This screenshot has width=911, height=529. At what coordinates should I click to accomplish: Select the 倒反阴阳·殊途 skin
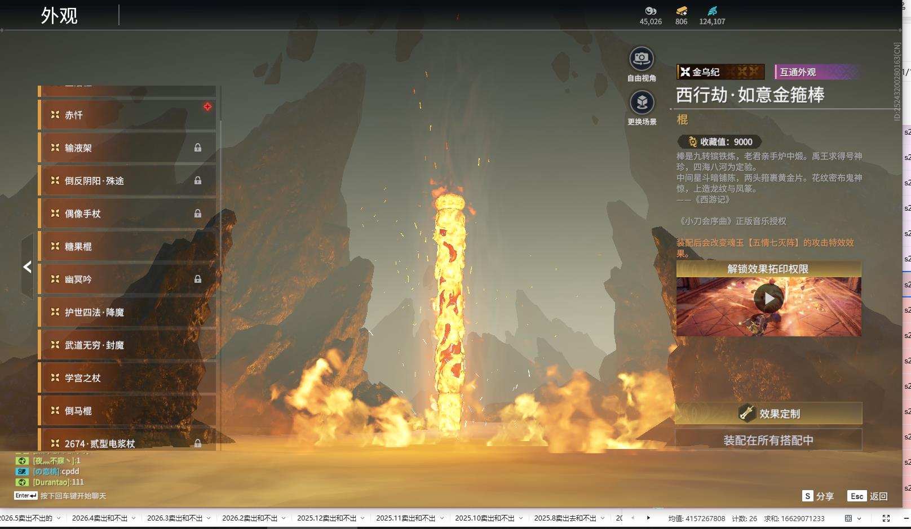coord(127,180)
